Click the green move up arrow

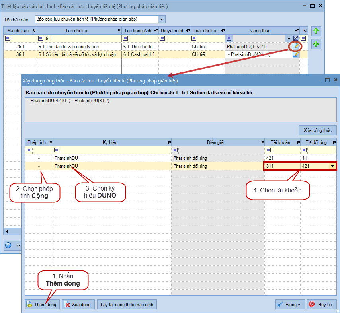tap(316, 31)
